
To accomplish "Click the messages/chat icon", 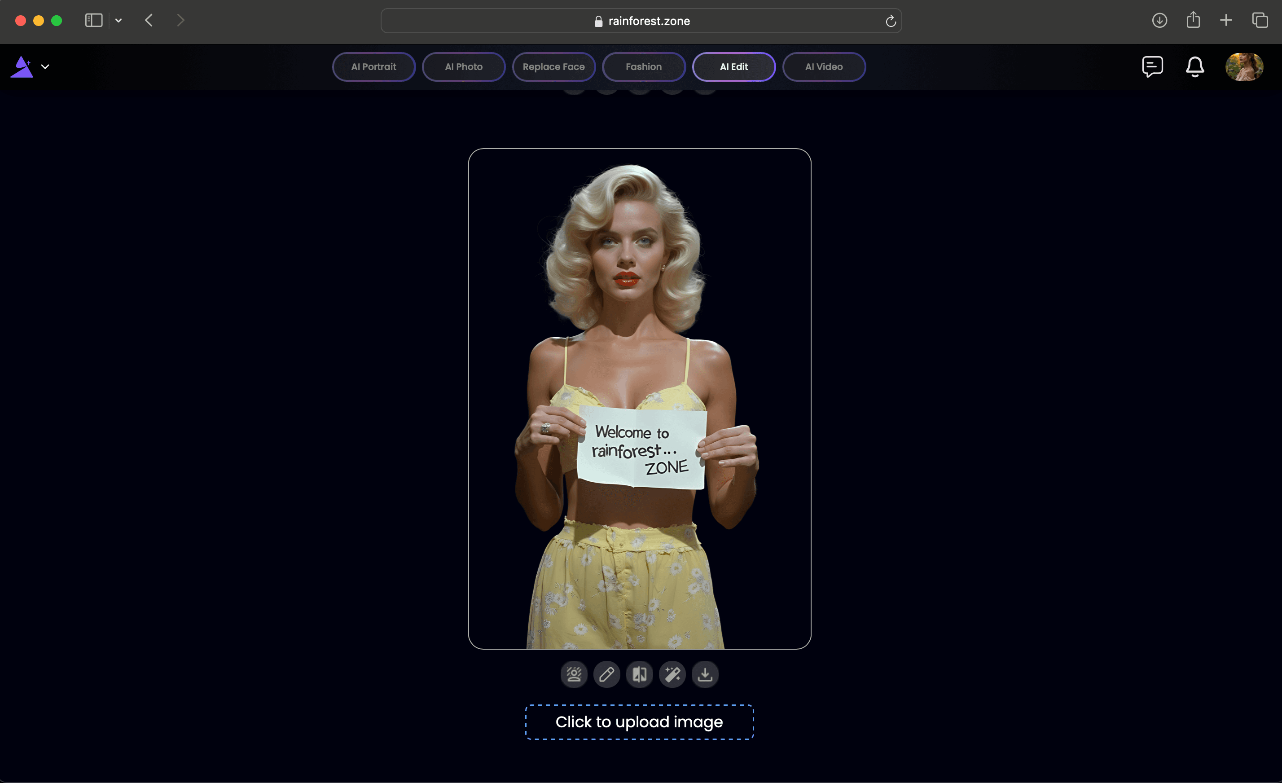I will (x=1152, y=65).
